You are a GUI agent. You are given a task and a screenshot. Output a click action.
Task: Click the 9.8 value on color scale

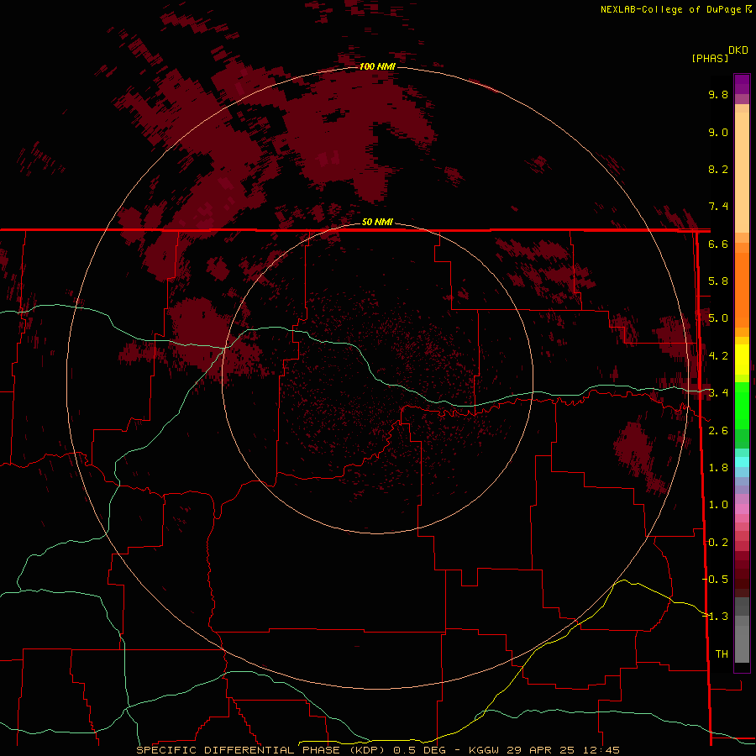pos(718,94)
